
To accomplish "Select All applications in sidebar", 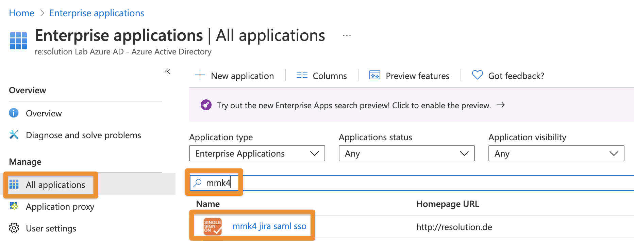I will [x=55, y=185].
